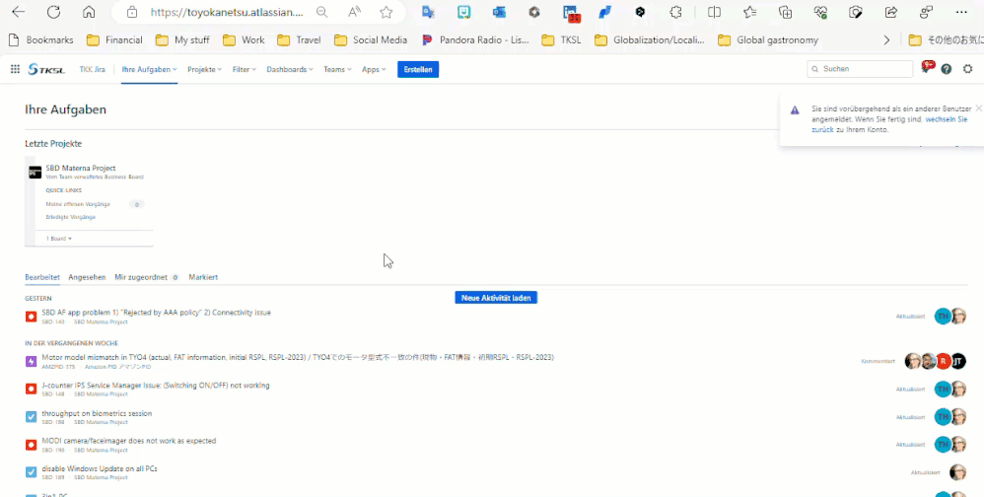Open disable Windows Update on all PCs task
Screen dimensions: 984x497
point(100,468)
